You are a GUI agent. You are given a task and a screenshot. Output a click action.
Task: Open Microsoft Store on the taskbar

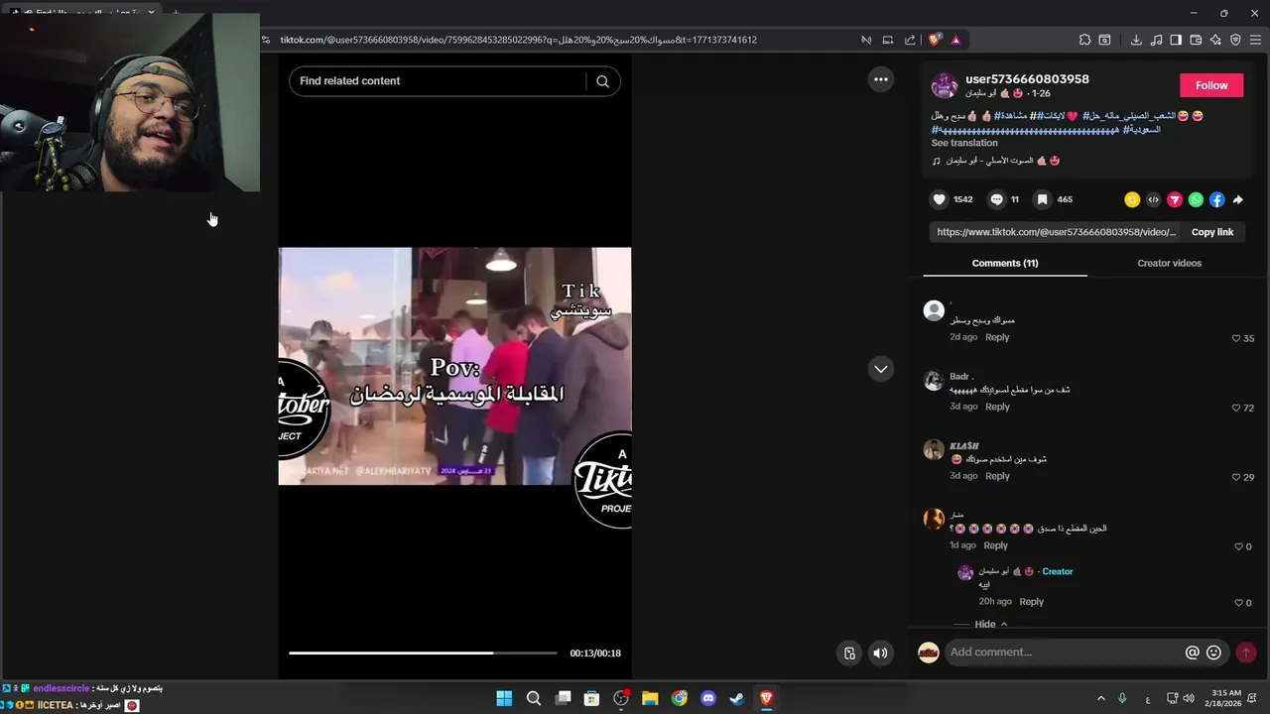tap(591, 698)
